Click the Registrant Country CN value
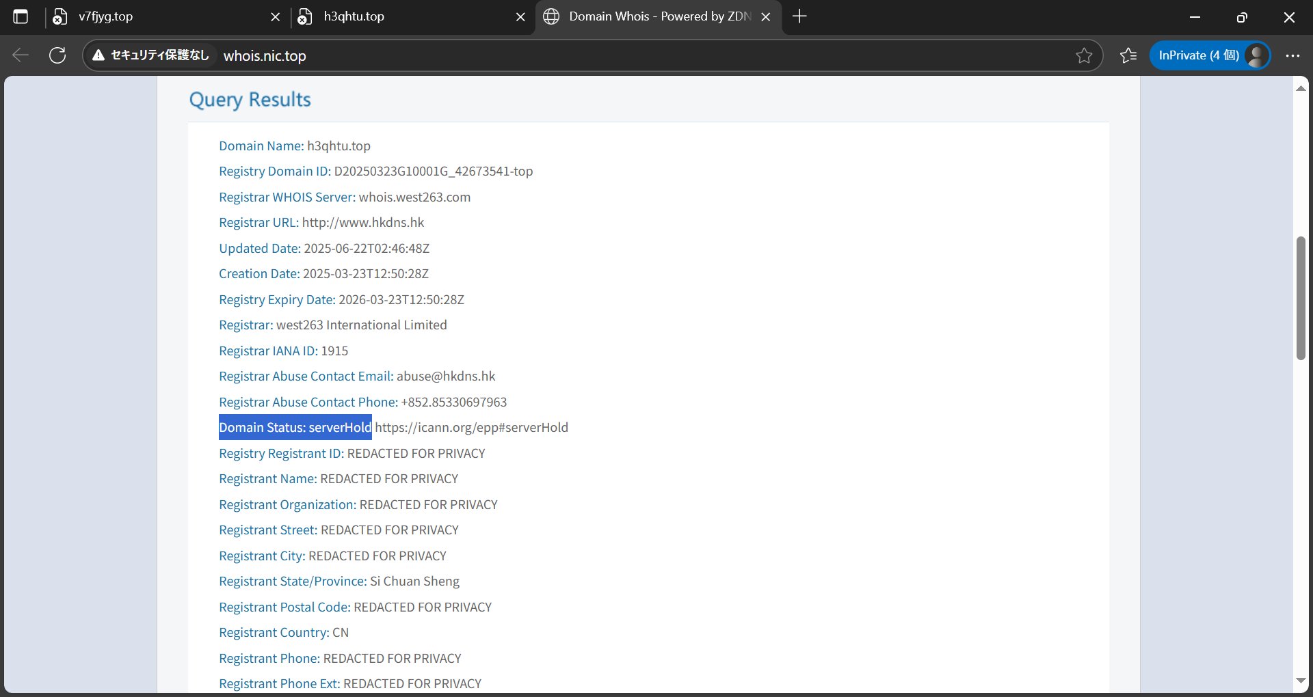1313x697 pixels. point(341,633)
